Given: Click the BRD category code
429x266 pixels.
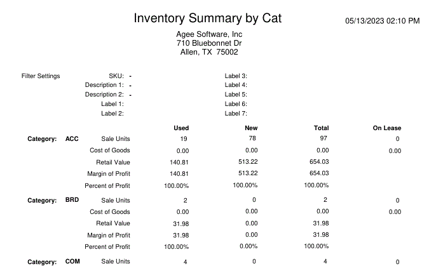Looking at the screenshot, I should tap(72, 200).
